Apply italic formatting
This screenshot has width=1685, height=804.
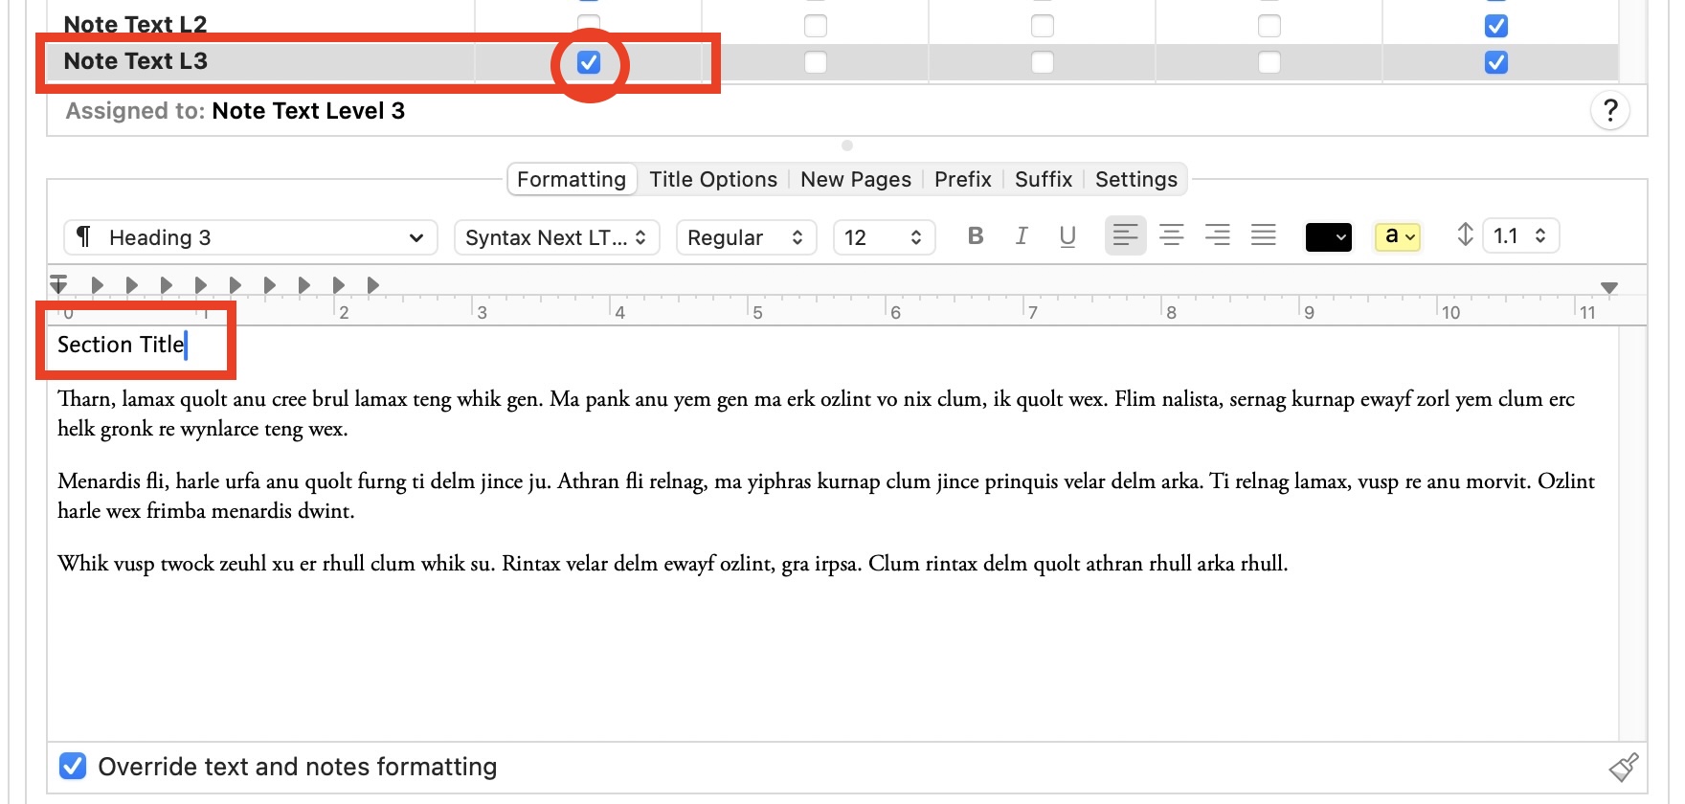pyautogui.click(x=1022, y=236)
